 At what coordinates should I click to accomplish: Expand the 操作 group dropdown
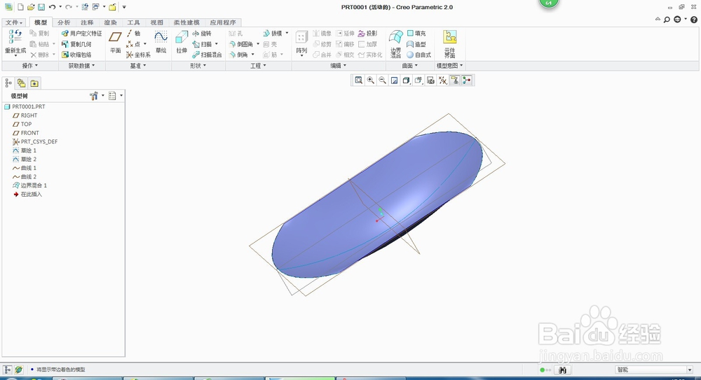coord(30,66)
